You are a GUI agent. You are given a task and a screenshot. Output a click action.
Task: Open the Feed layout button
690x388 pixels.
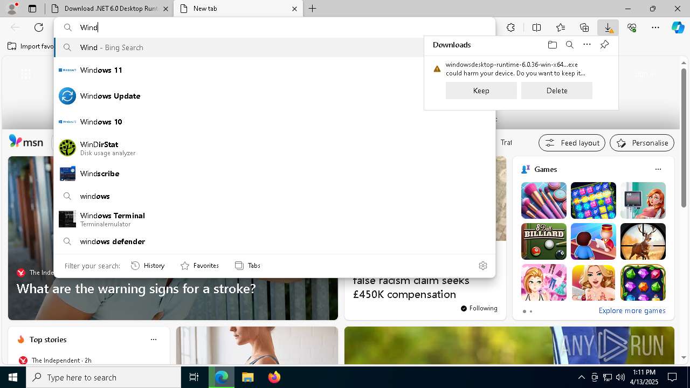(571, 143)
